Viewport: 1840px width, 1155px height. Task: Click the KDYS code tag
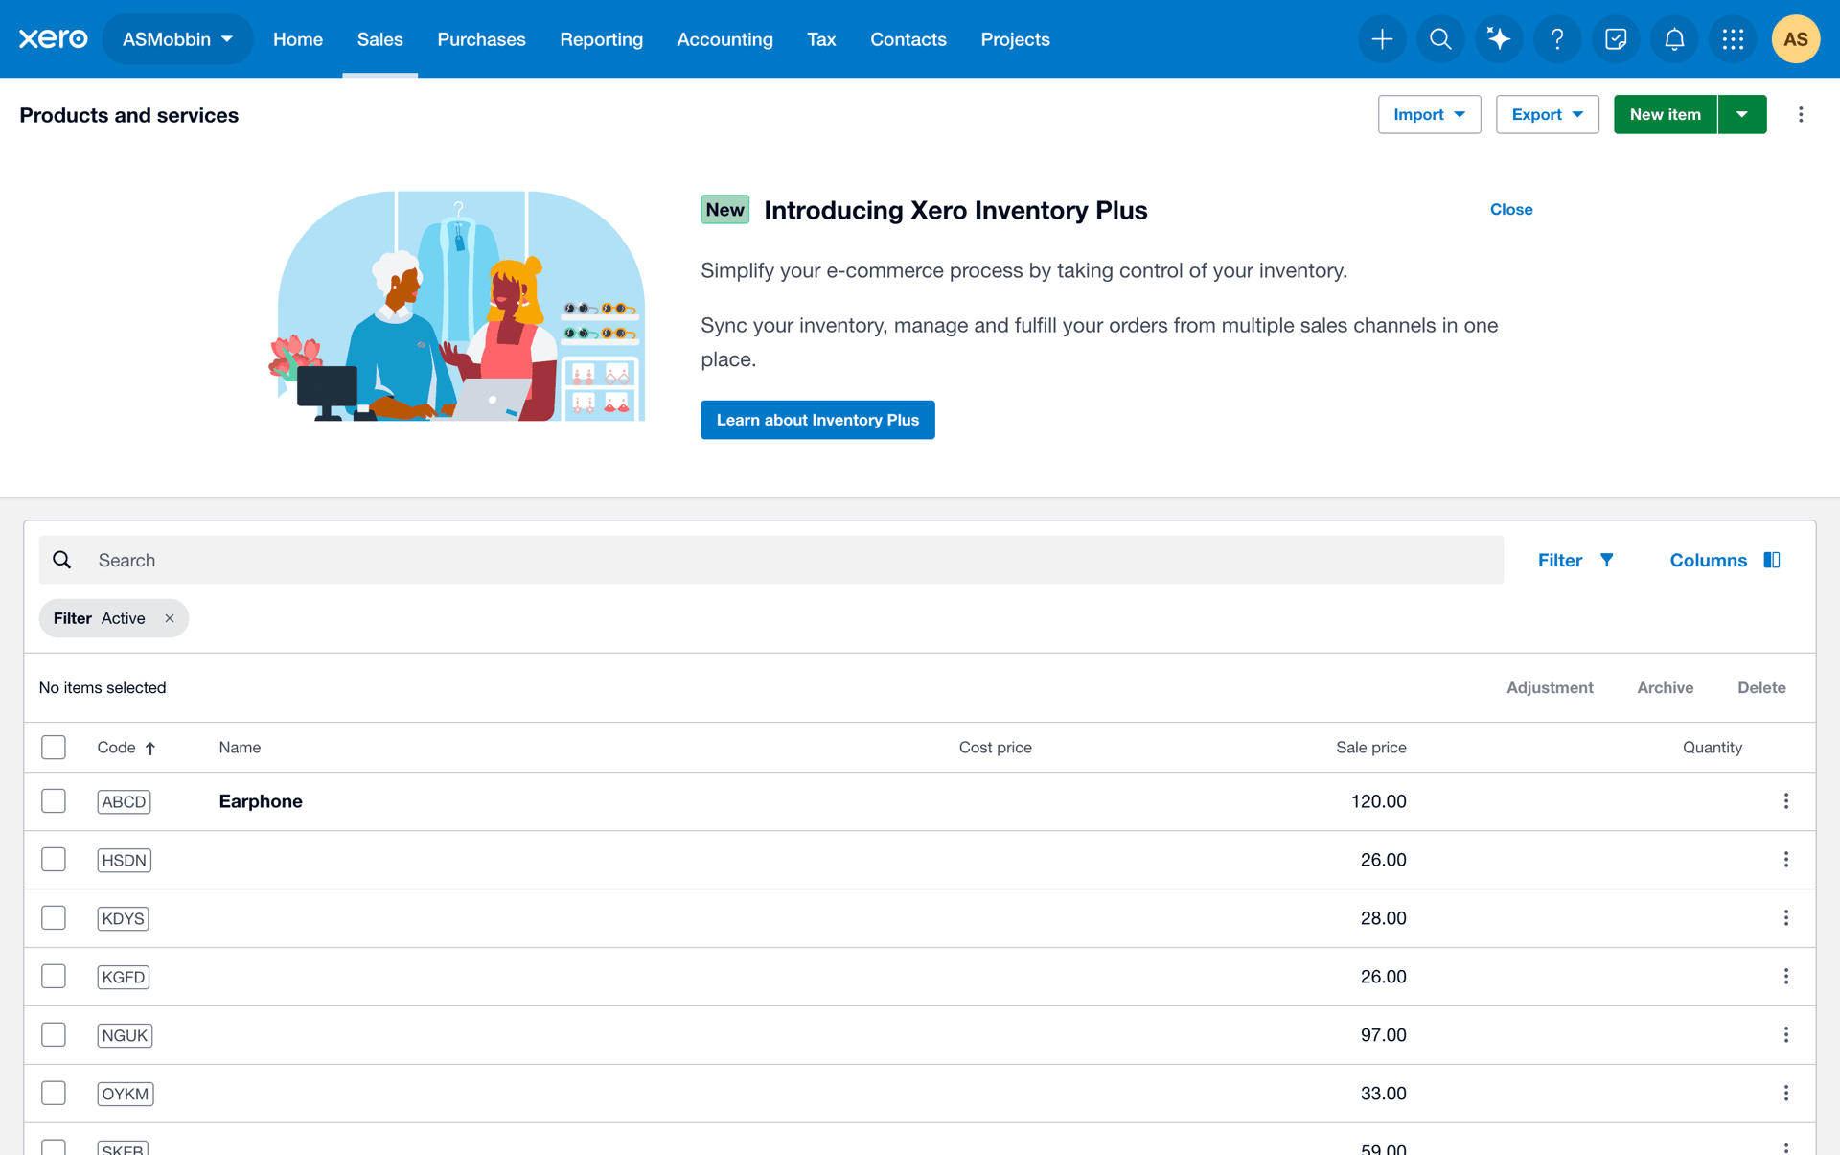pyautogui.click(x=123, y=918)
